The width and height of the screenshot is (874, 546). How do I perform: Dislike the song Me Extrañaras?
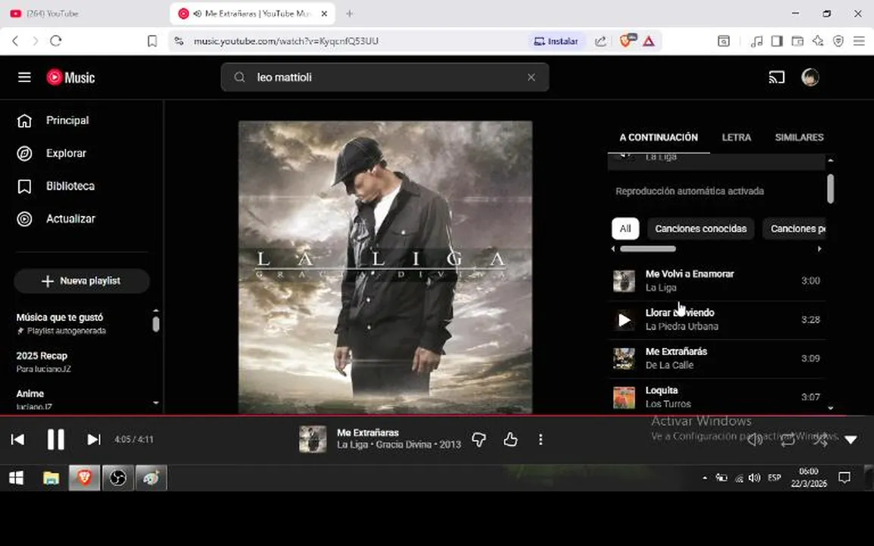pyautogui.click(x=479, y=440)
